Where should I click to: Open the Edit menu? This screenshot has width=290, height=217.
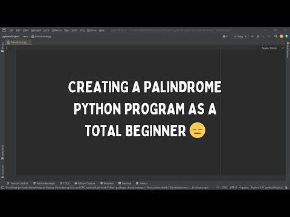tap(18, 30)
